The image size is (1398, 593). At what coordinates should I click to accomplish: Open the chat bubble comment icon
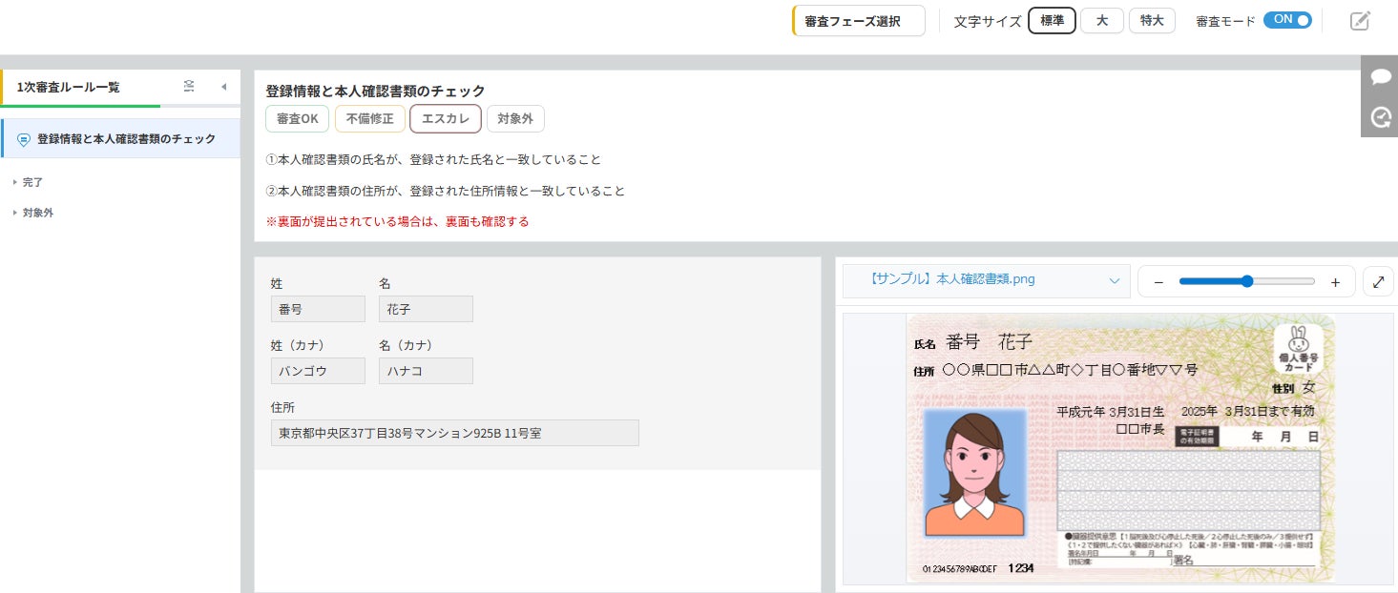point(1380,76)
